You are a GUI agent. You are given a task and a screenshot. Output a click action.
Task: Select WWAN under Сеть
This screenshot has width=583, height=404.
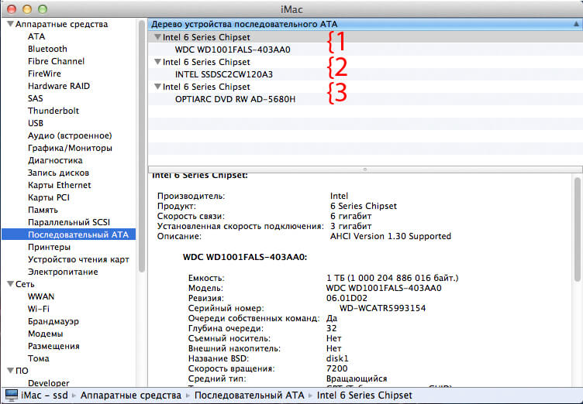click(41, 296)
